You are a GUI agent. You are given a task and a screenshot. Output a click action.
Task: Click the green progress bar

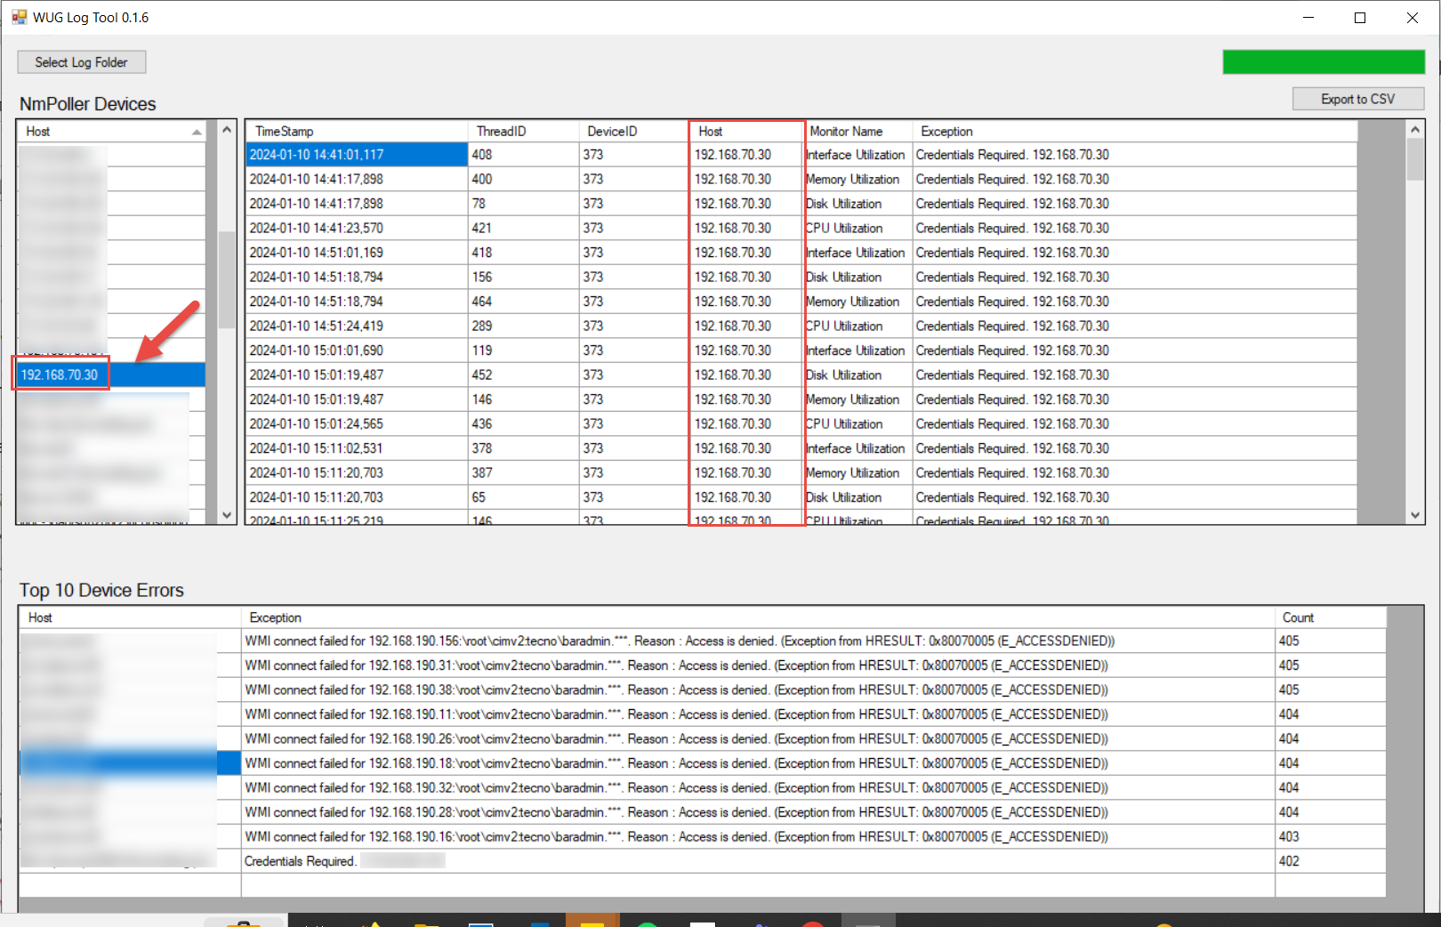pos(1324,61)
